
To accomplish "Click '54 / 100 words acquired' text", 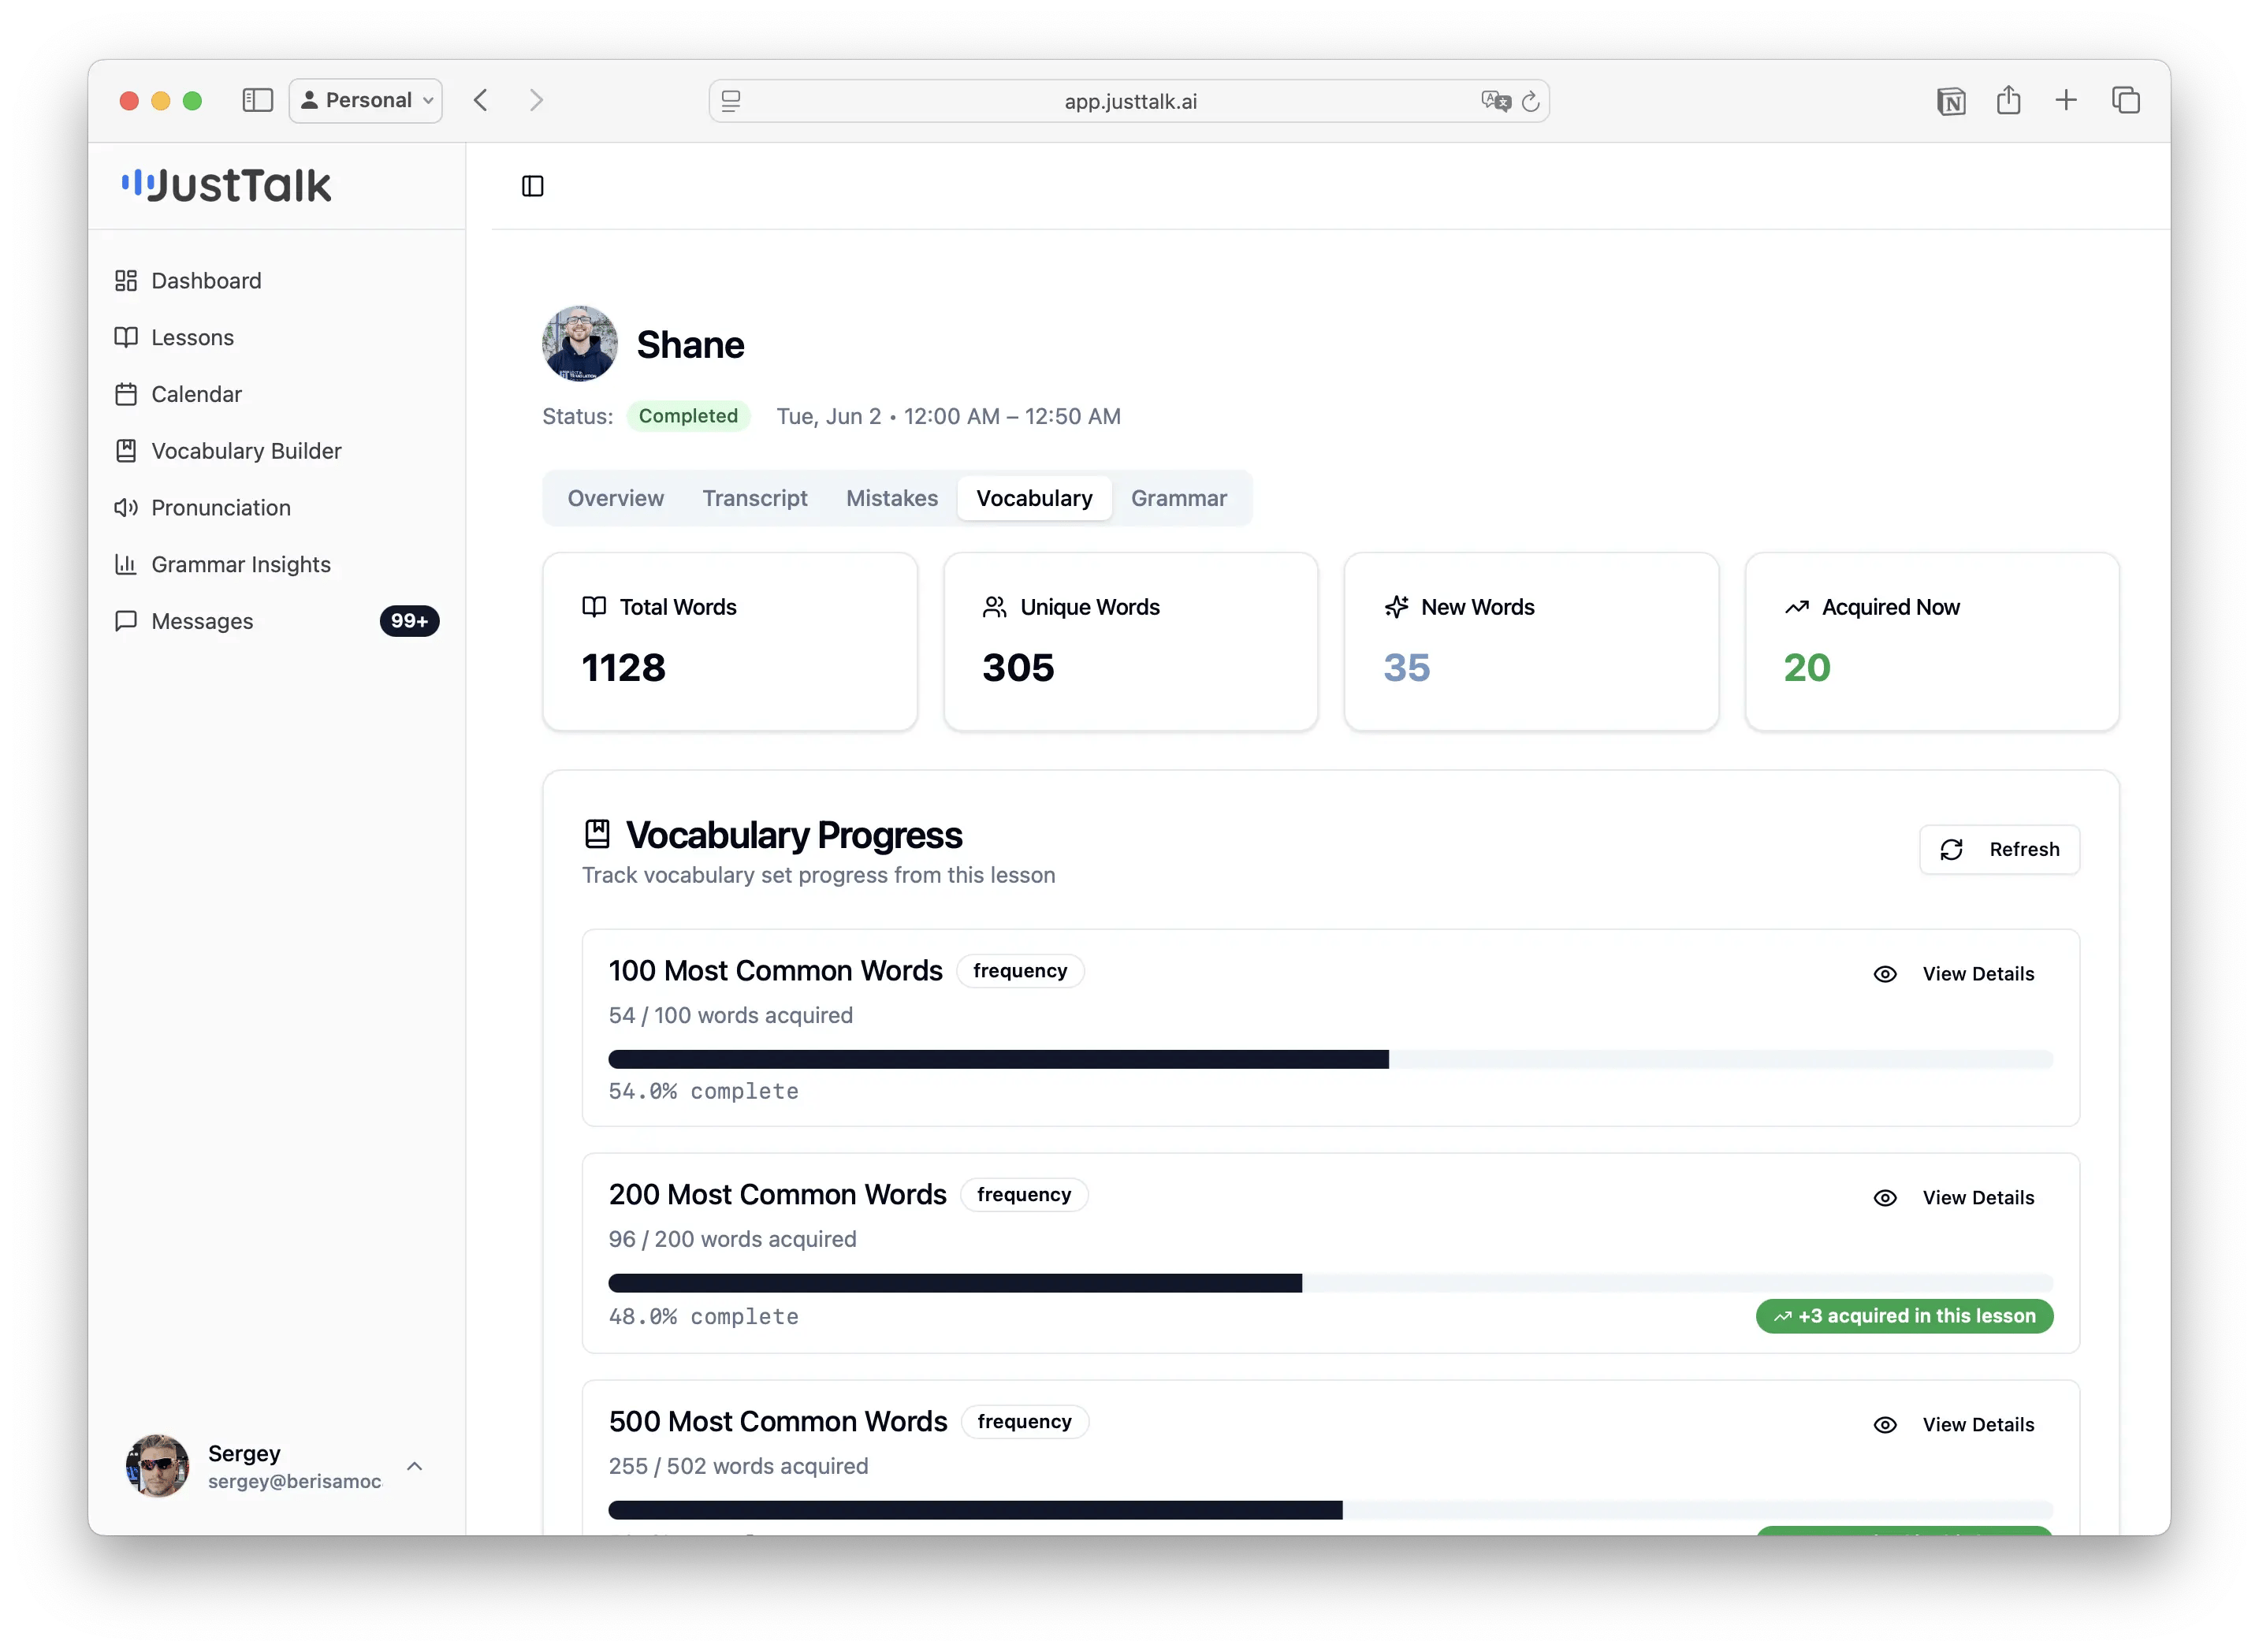I will 731,1015.
